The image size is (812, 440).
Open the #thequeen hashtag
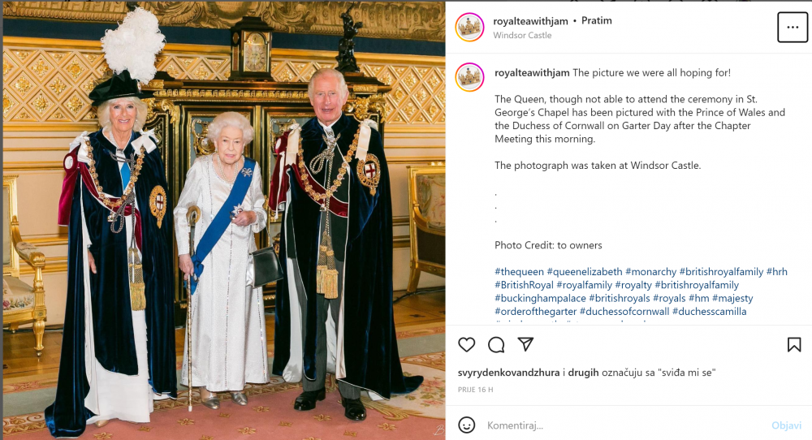click(519, 272)
